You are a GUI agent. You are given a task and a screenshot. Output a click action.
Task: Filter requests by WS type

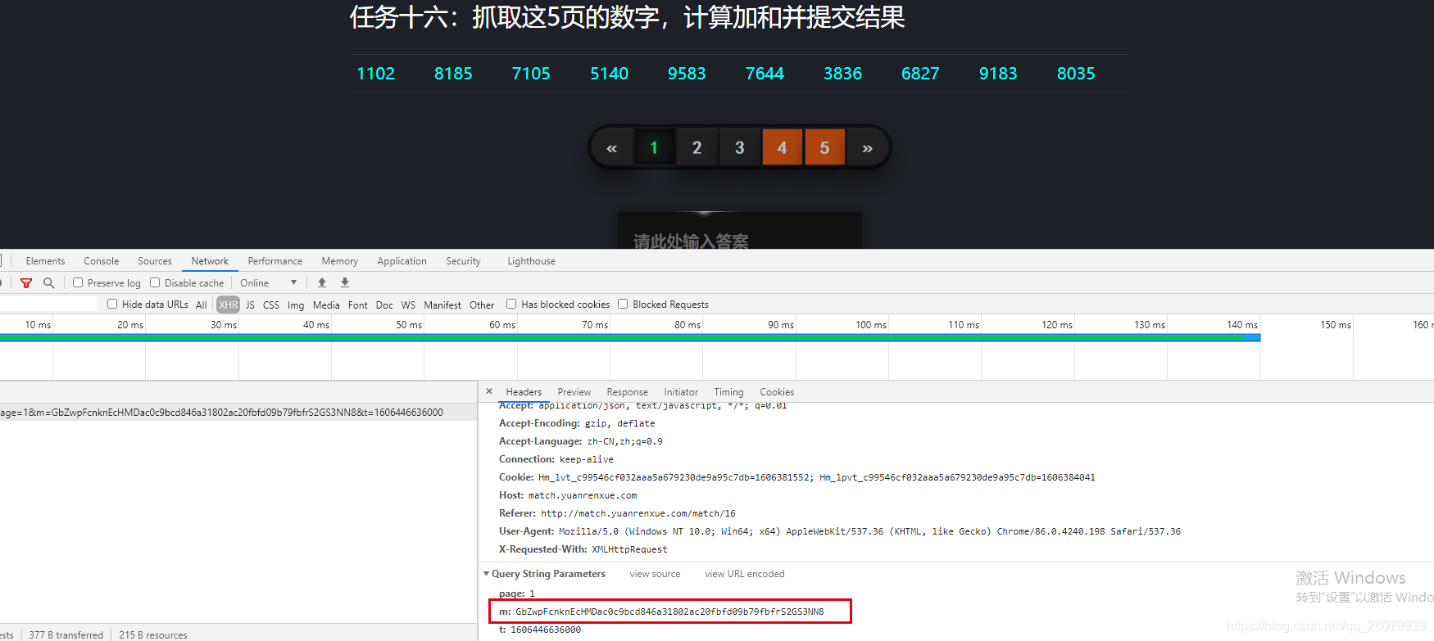click(408, 305)
